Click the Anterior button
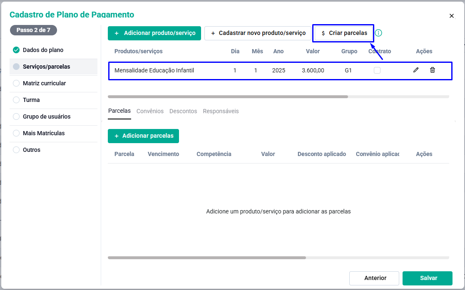Viewport: 465px width, 290px height. click(x=374, y=278)
